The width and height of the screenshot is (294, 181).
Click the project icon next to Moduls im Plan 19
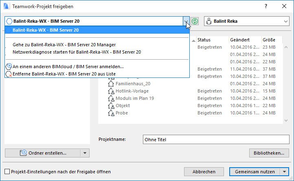111,98
